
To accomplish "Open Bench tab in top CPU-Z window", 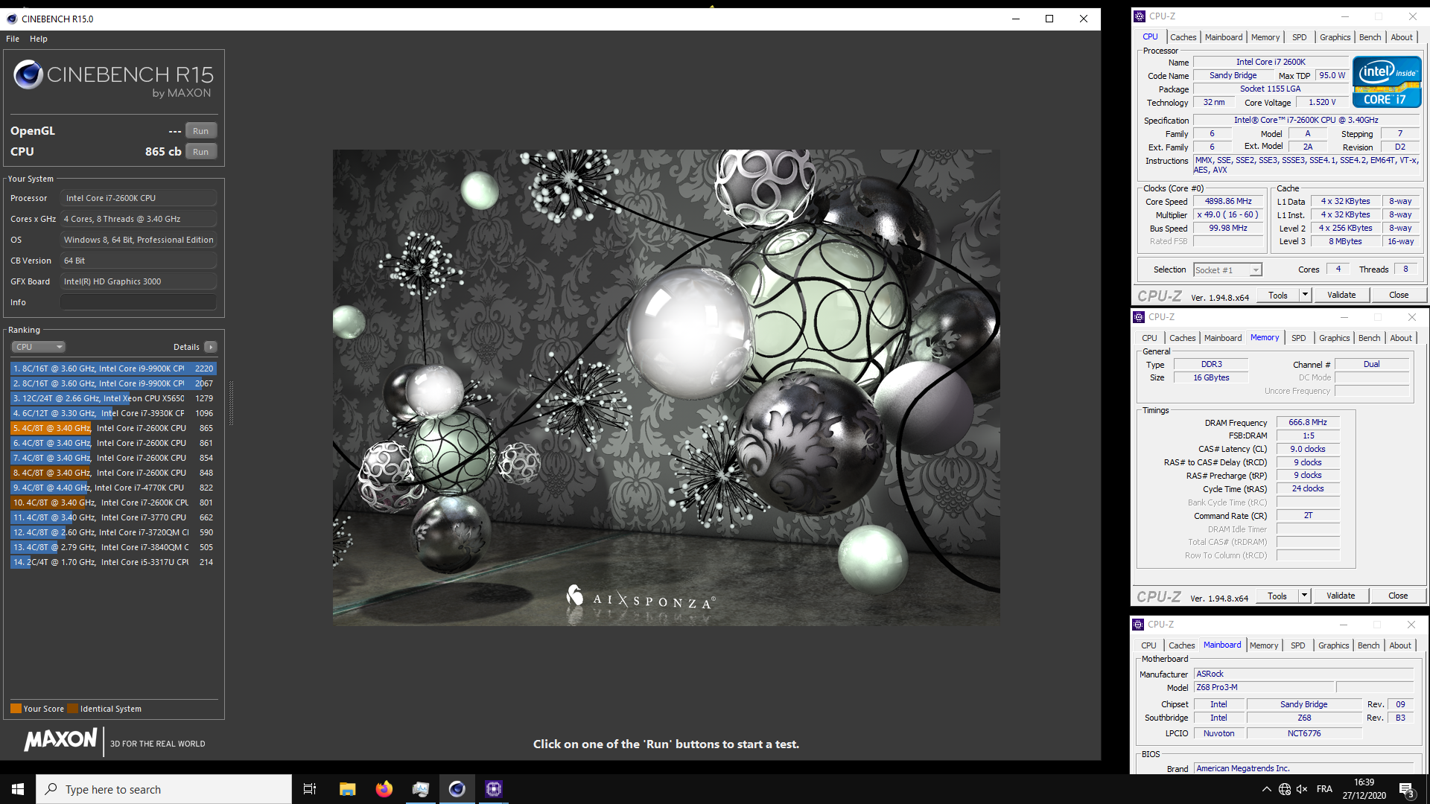I will (1370, 37).
